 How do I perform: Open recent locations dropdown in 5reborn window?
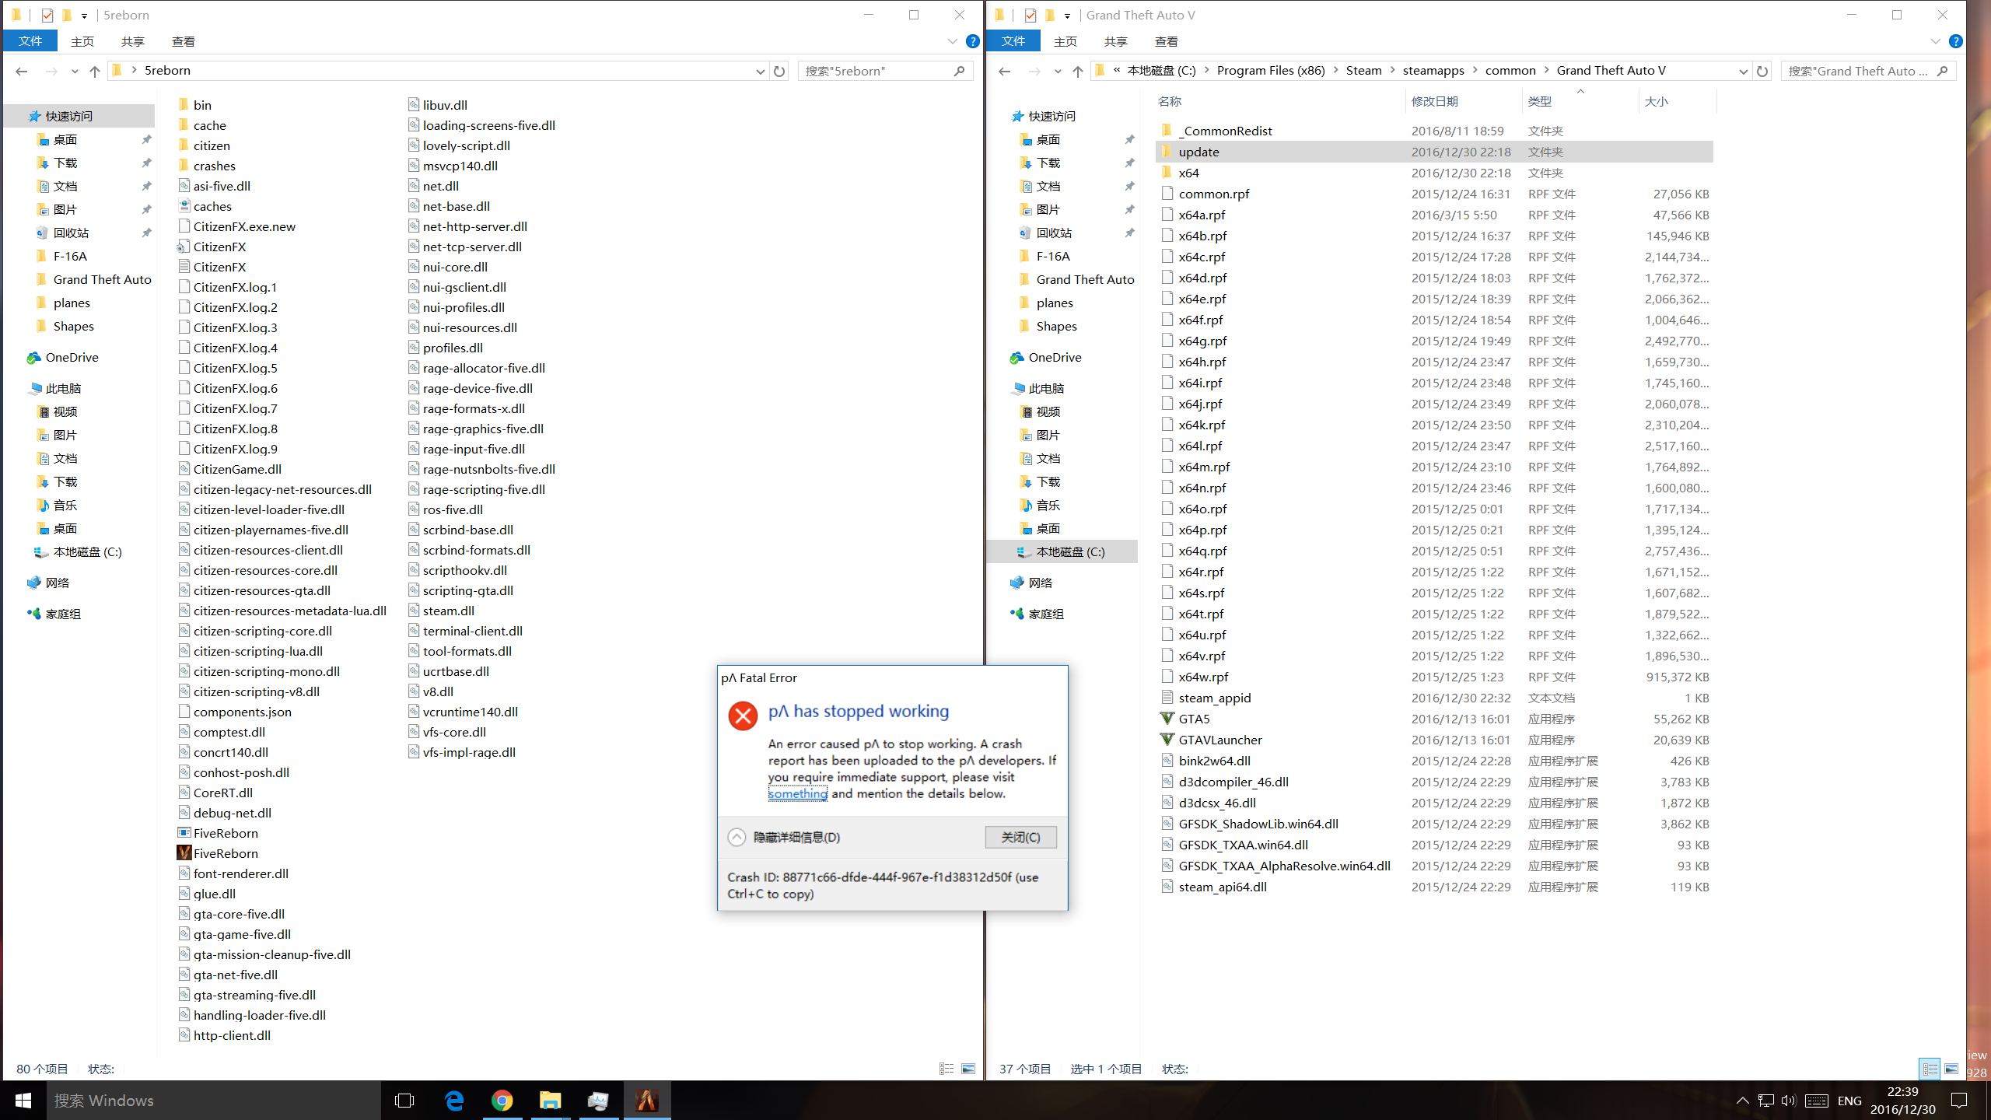[x=75, y=71]
